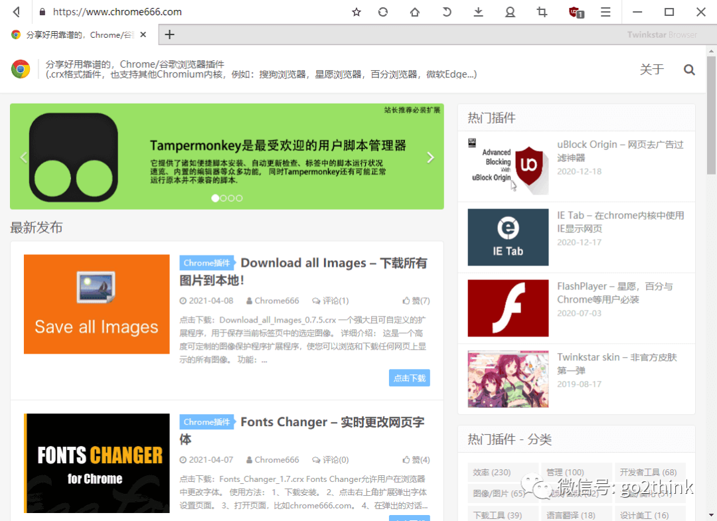Screen dimensions: 717x521
Task: Go to previous carousel slide arrow
Action: 24,158
